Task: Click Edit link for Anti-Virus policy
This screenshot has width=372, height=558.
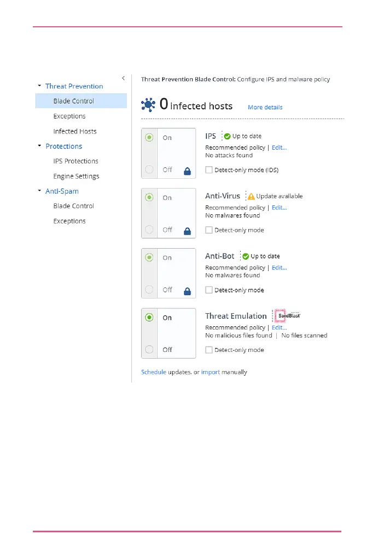Action: point(280,208)
